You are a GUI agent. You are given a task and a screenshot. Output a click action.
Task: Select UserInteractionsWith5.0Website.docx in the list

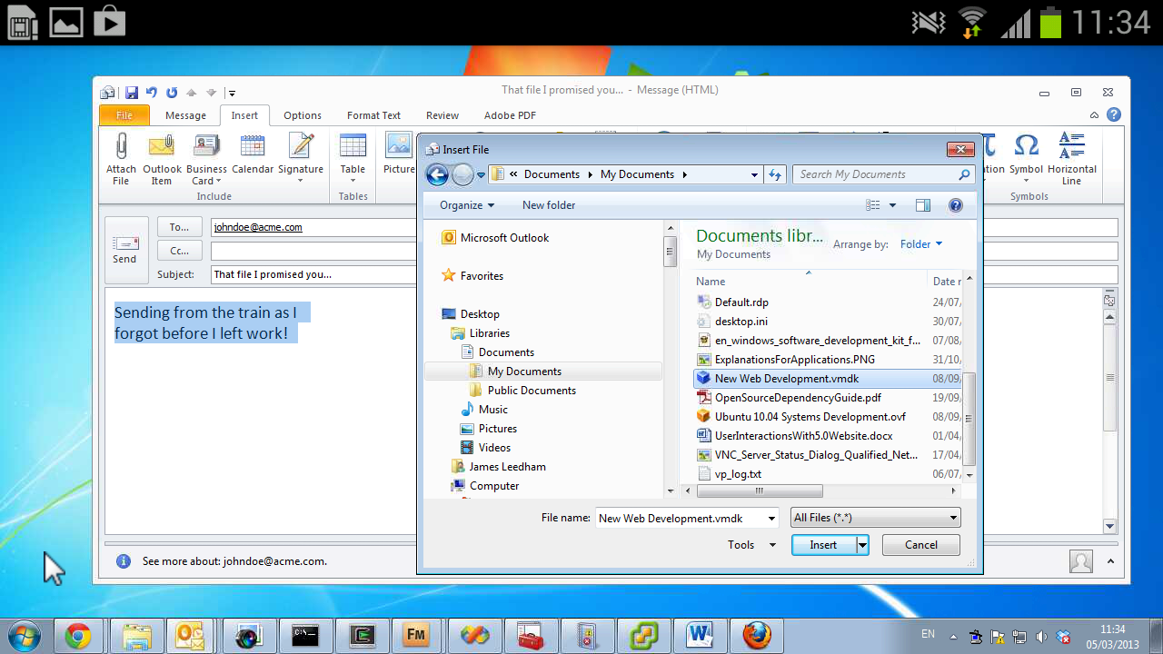pos(803,436)
